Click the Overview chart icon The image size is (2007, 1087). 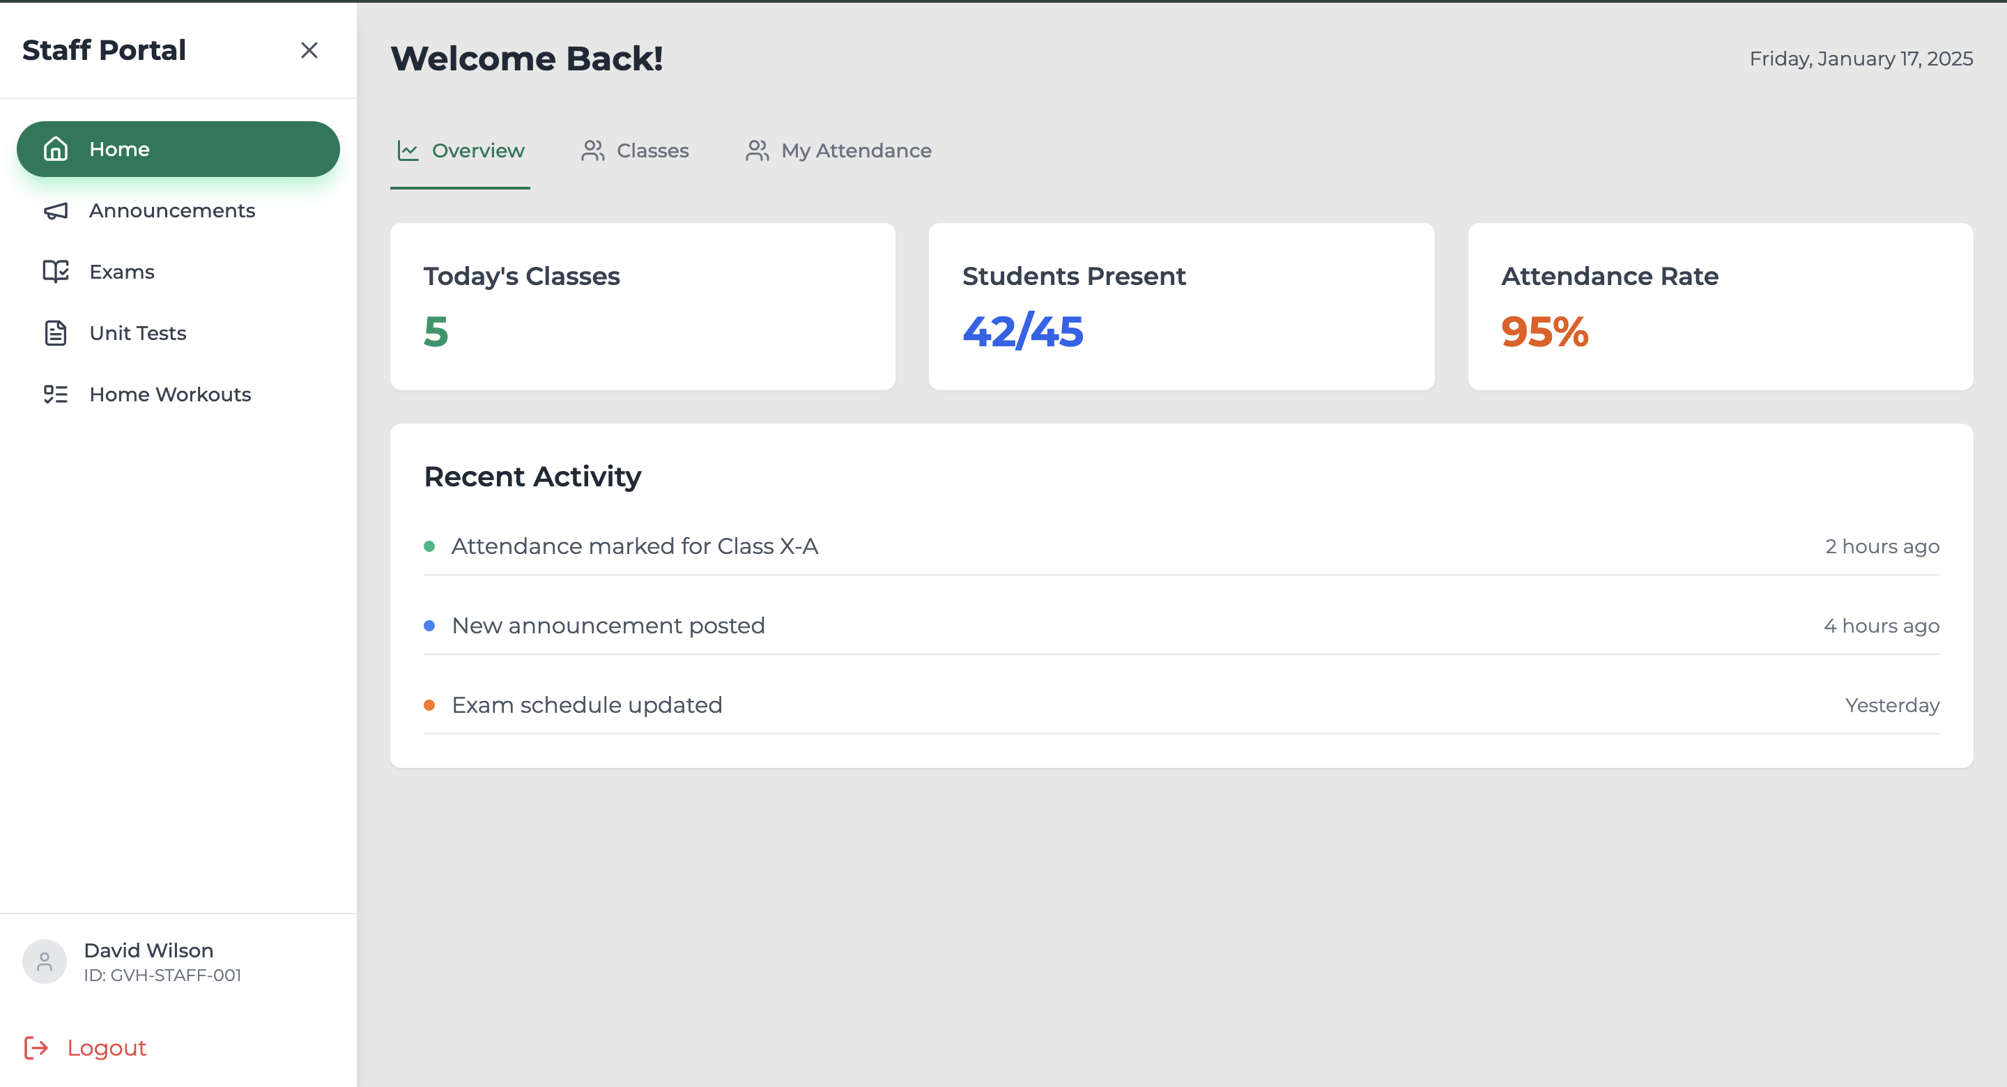pyautogui.click(x=408, y=151)
